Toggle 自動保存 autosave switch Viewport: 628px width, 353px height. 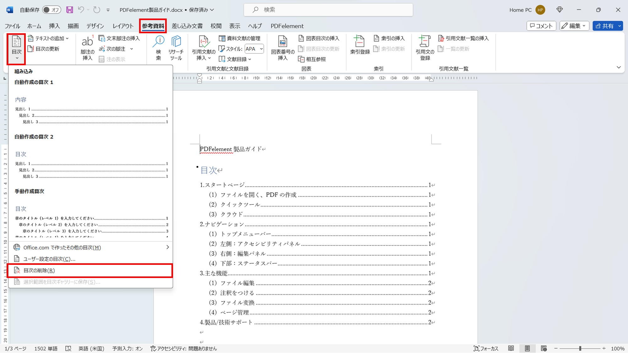51,10
